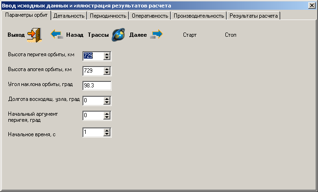The image size is (318, 192).
Task: Click the blue back arrow icon
Action: tap(57, 34)
